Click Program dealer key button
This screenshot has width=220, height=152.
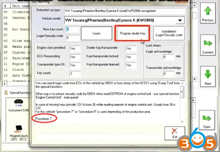[132, 33]
